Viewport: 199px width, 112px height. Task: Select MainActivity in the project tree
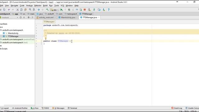click(13, 33)
